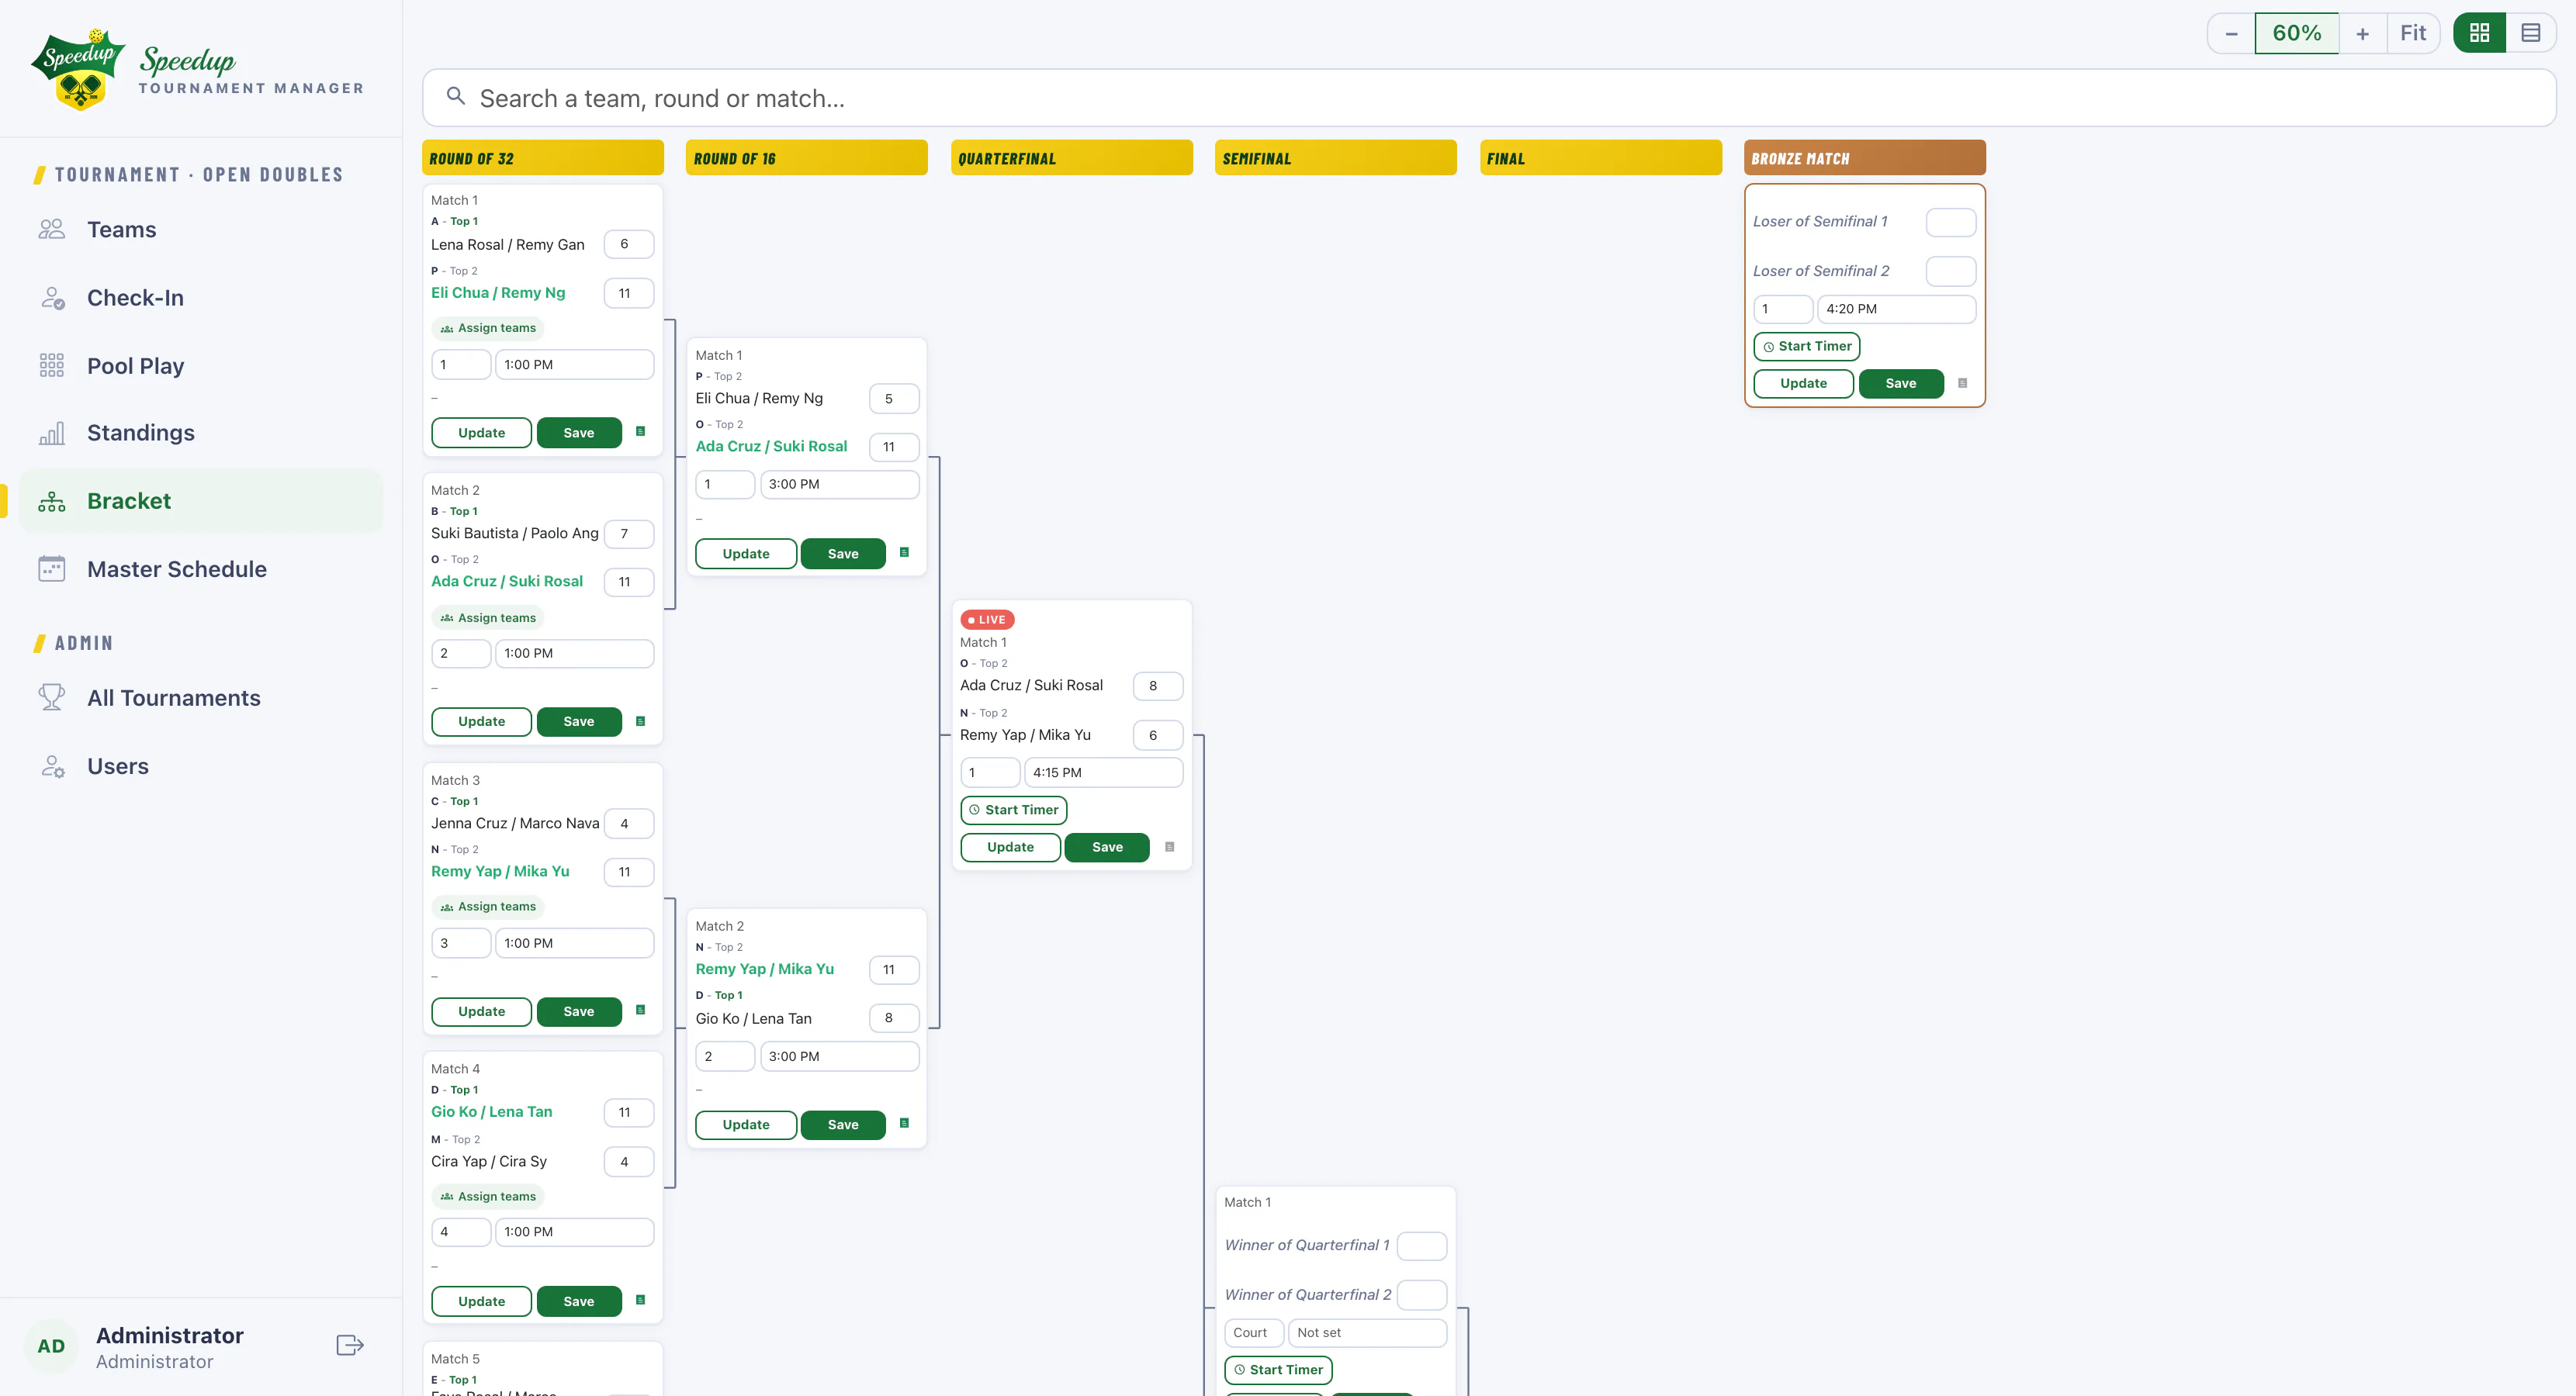
Task: Switch to grid bracket view icon
Action: click(2479, 33)
